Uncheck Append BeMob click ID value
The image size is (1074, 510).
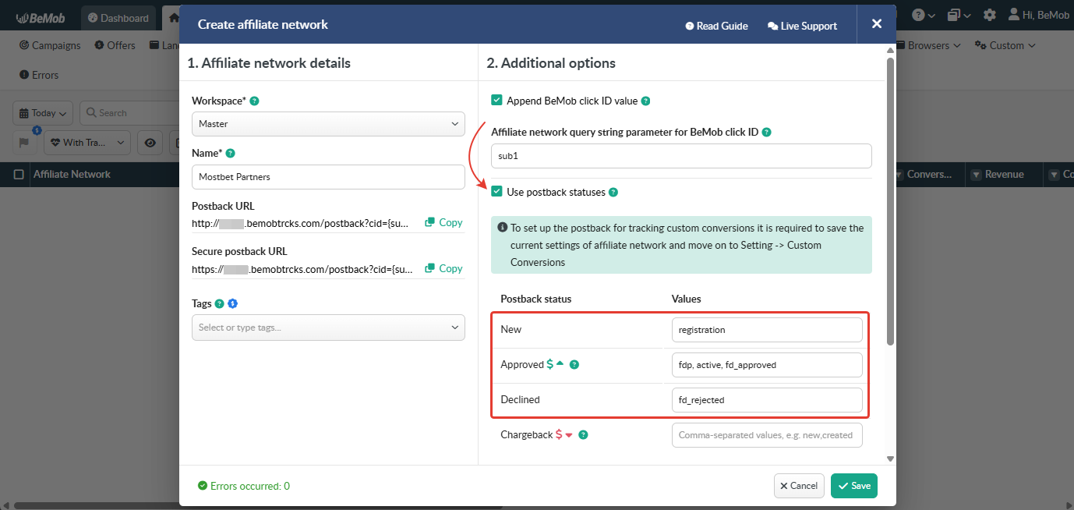[x=496, y=101]
